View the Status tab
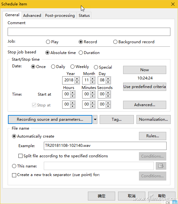 tap(84, 16)
